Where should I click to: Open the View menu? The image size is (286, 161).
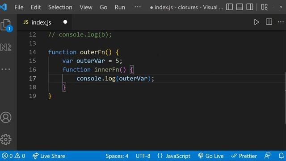pyautogui.click(x=86, y=7)
